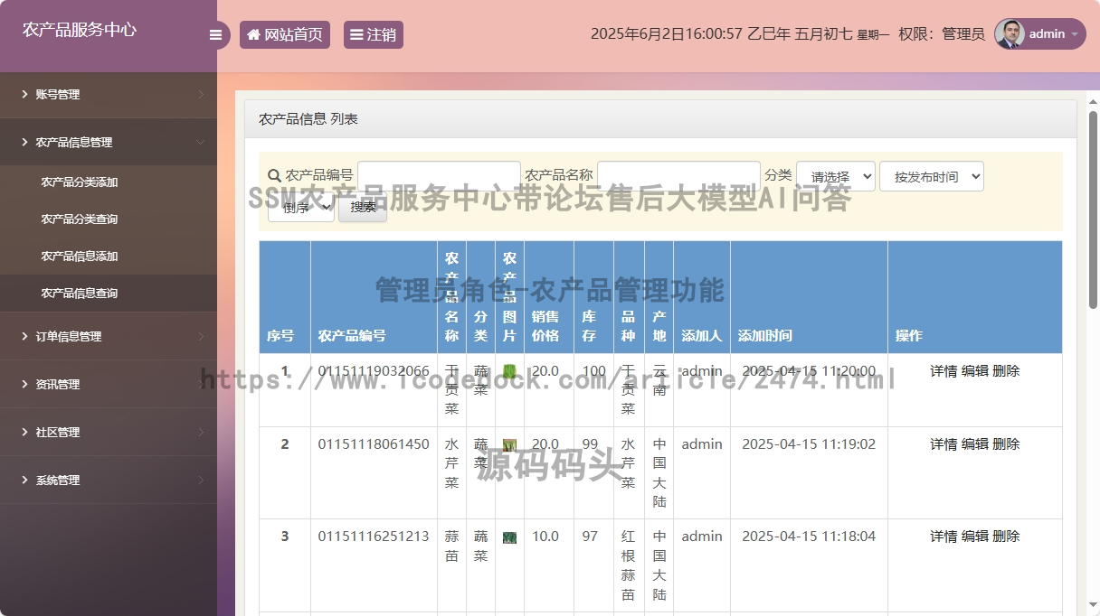Click 编辑 for product 01151116251213
Viewport: 1100px width, 616px height.
(974, 536)
